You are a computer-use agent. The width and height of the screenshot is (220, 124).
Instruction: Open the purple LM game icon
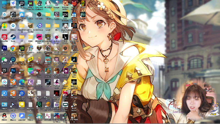coord(65,71)
